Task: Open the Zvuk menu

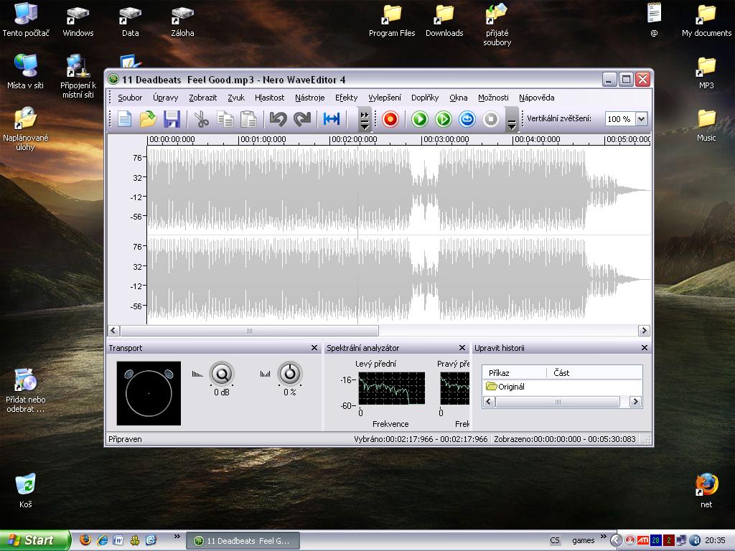Action: 236,98
